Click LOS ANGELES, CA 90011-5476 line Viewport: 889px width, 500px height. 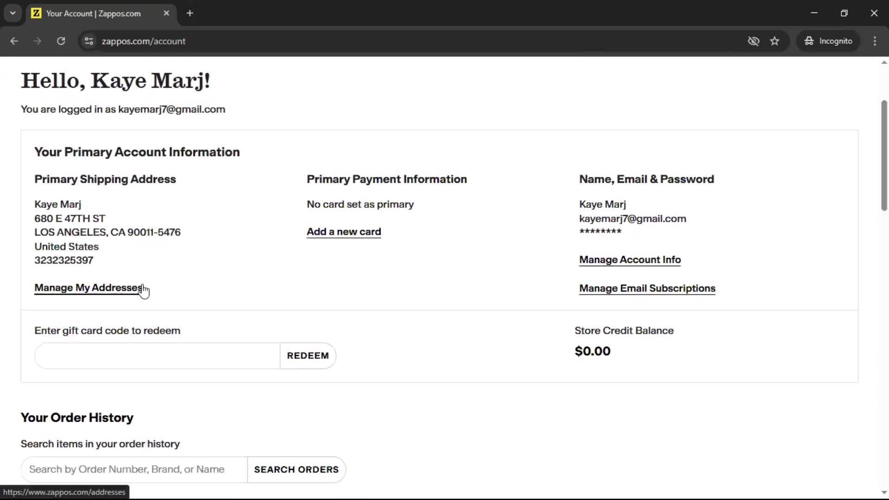coord(107,232)
